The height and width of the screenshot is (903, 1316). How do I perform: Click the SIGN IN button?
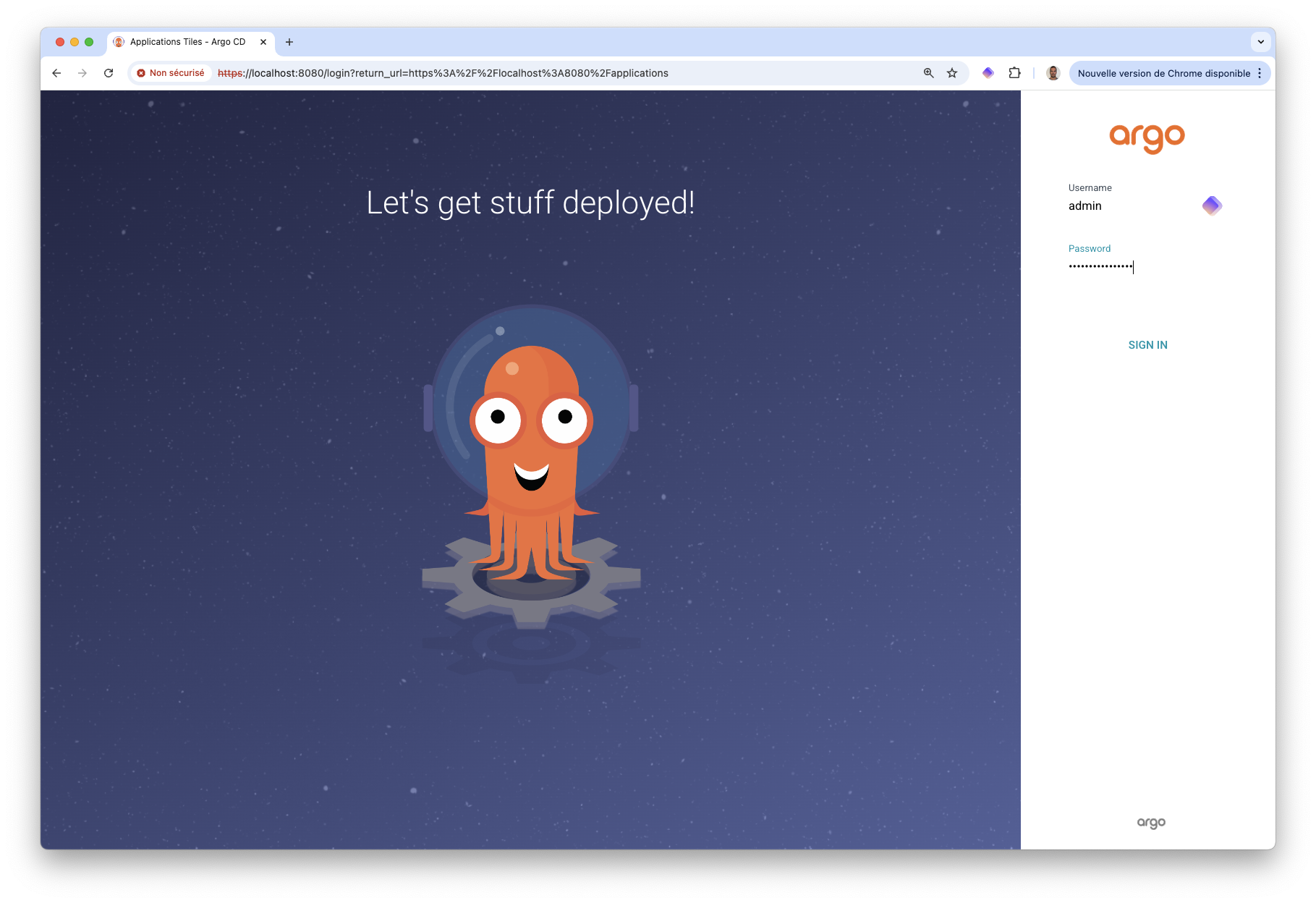(x=1147, y=345)
